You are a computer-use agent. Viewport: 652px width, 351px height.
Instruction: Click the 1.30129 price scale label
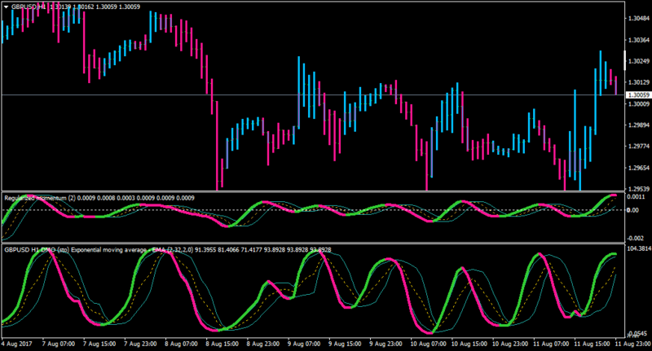[x=639, y=83]
